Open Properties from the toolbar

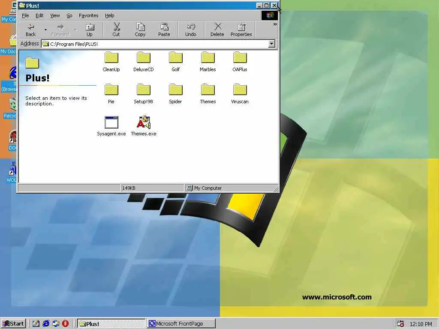[241, 30]
